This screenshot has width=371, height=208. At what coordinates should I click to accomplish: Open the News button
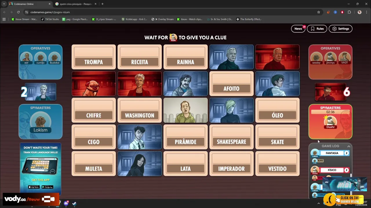298,29
